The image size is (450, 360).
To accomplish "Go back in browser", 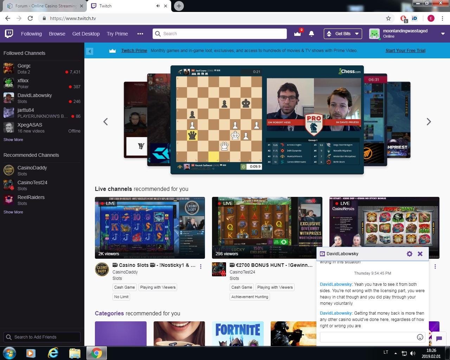I will (x=8, y=18).
